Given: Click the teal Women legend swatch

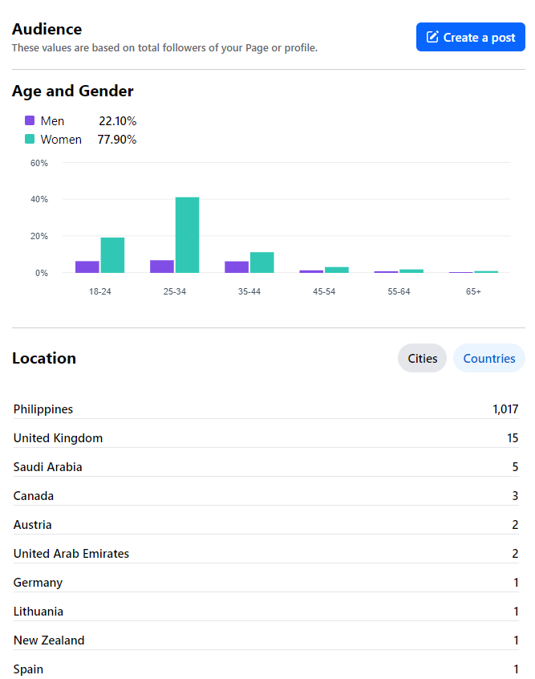Looking at the screenshot, I should 30,140.
